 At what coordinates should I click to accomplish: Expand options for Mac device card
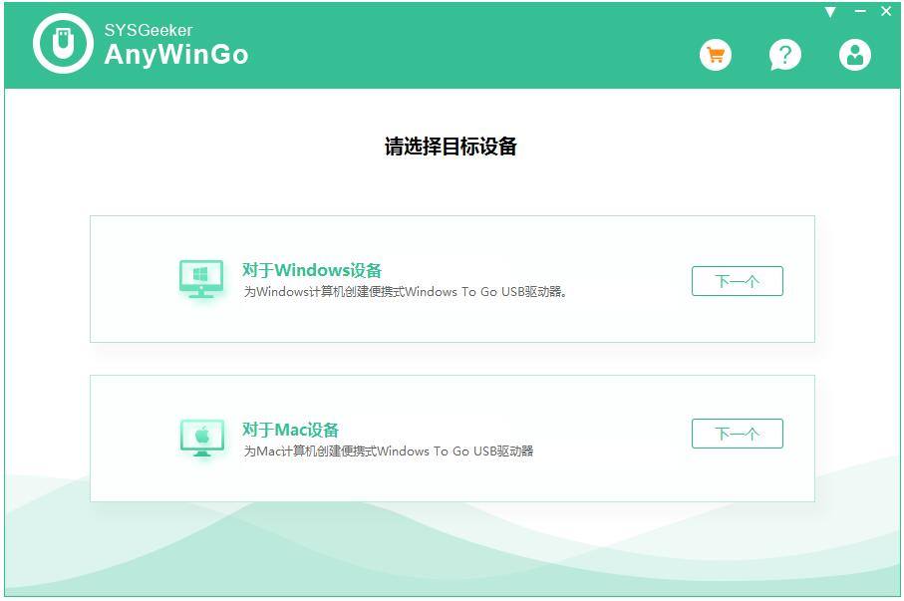[x=738, y=433]
